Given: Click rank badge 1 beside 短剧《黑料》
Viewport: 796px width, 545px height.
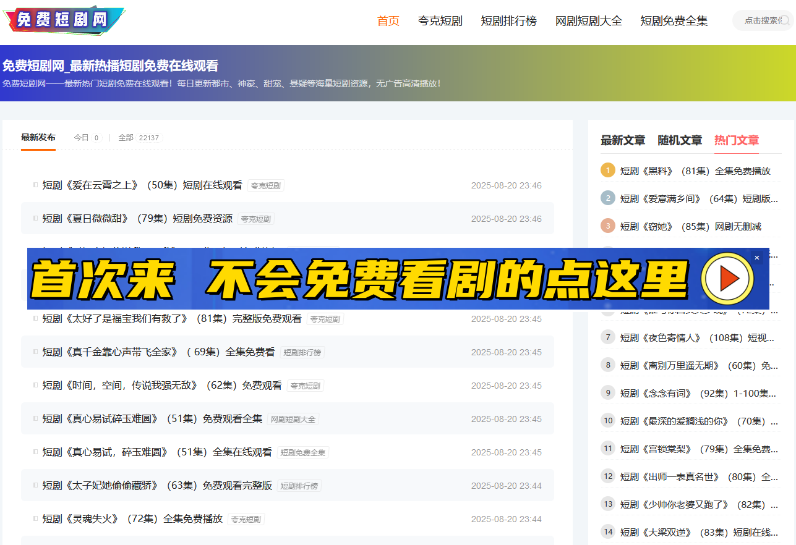Looking at the screenshot, I should click(608, 171).
